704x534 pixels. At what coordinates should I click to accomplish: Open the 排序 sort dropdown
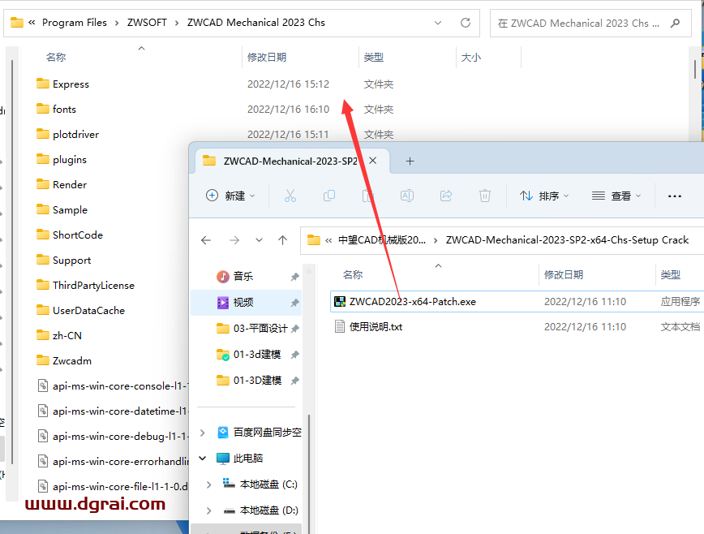544,196
